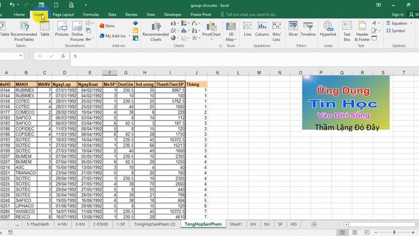Click the horizontal scrollbar track
The height and width of the screenshot is (236, 419).
tap(382, 224)
